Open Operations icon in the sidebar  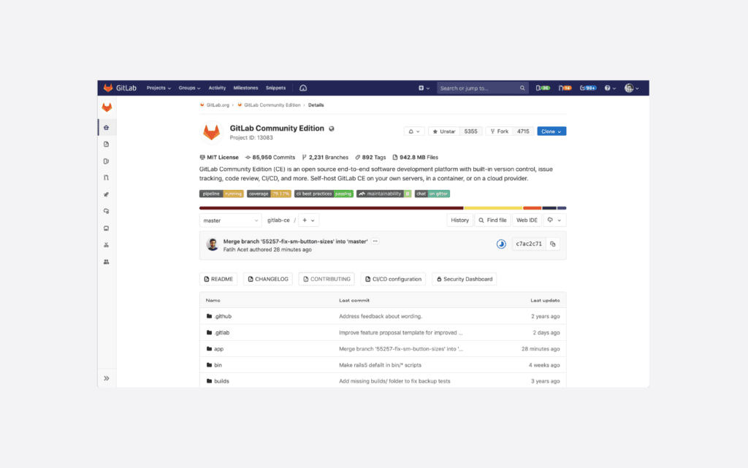(x=107, y=211)
